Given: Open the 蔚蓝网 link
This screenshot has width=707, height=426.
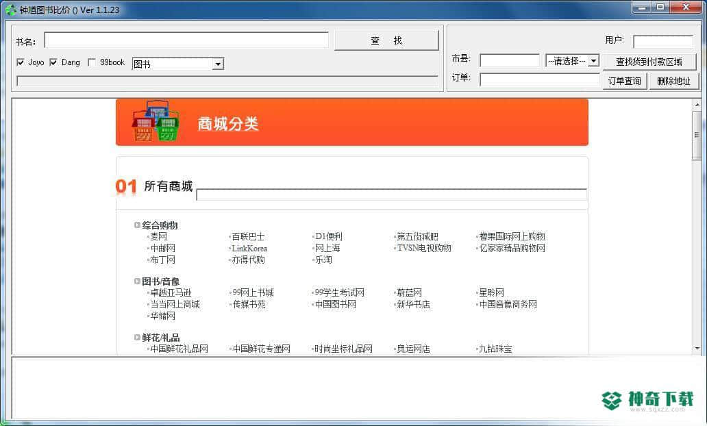Looking at the screenshot, I should pyautogui.click(x=410, y=292).
